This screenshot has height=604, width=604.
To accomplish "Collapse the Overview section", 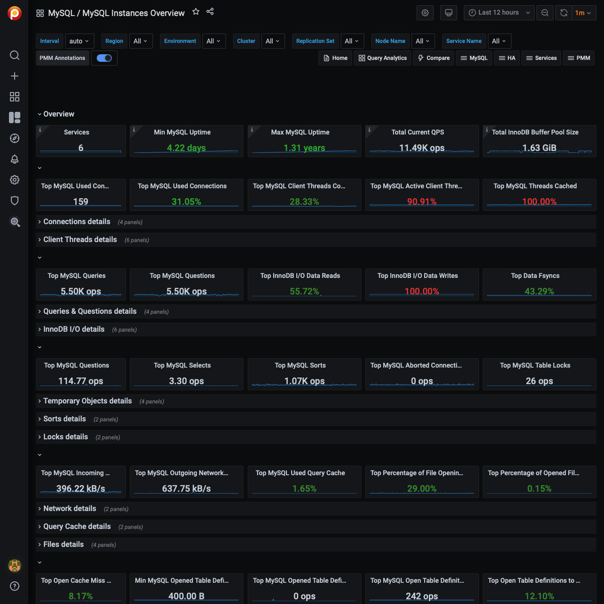I will [59, 114].
